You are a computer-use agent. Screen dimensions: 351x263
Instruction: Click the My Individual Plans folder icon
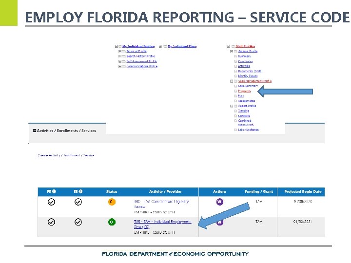(165, 46)
